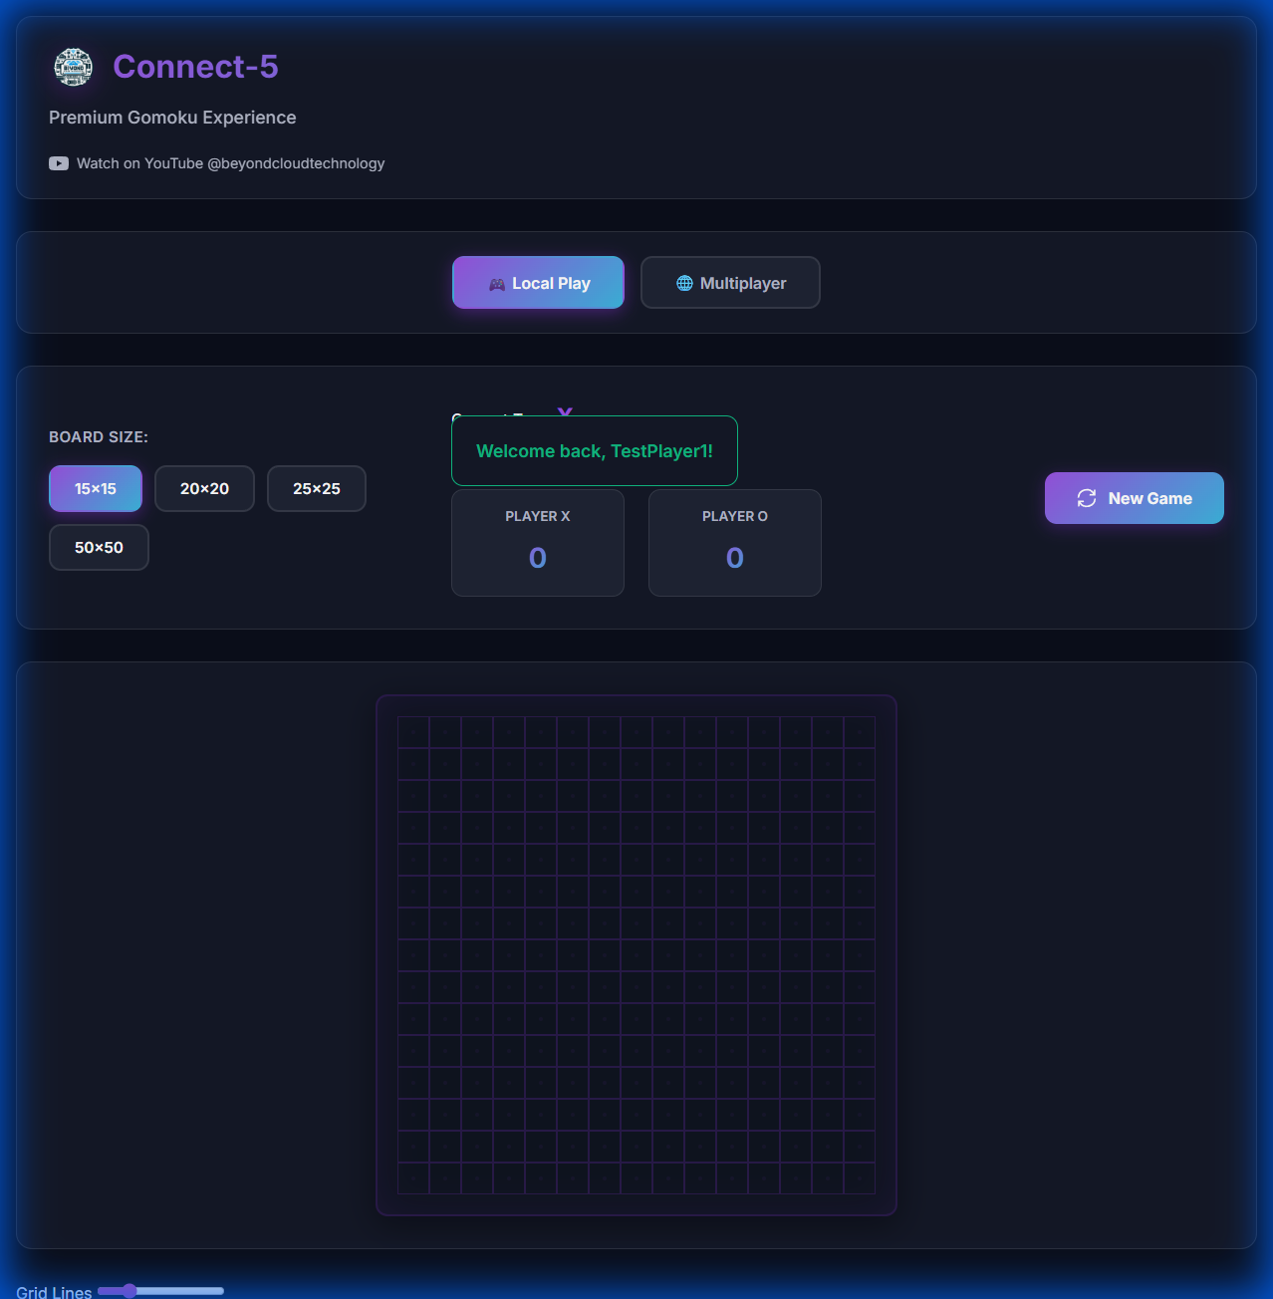Select the 15×15 board size
This screenshot has height=1299, width=1273.
click(96, 488)
